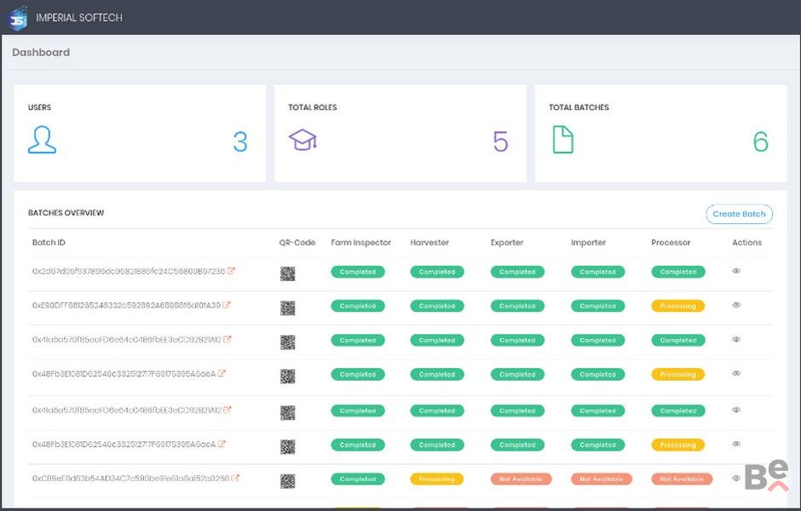Click the Users count number 3

click(x=240, y=142)
